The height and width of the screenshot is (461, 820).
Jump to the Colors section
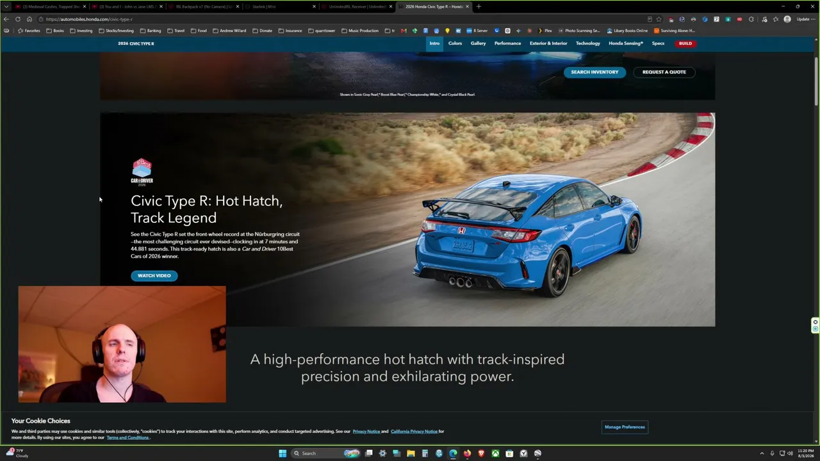point(455,44)
